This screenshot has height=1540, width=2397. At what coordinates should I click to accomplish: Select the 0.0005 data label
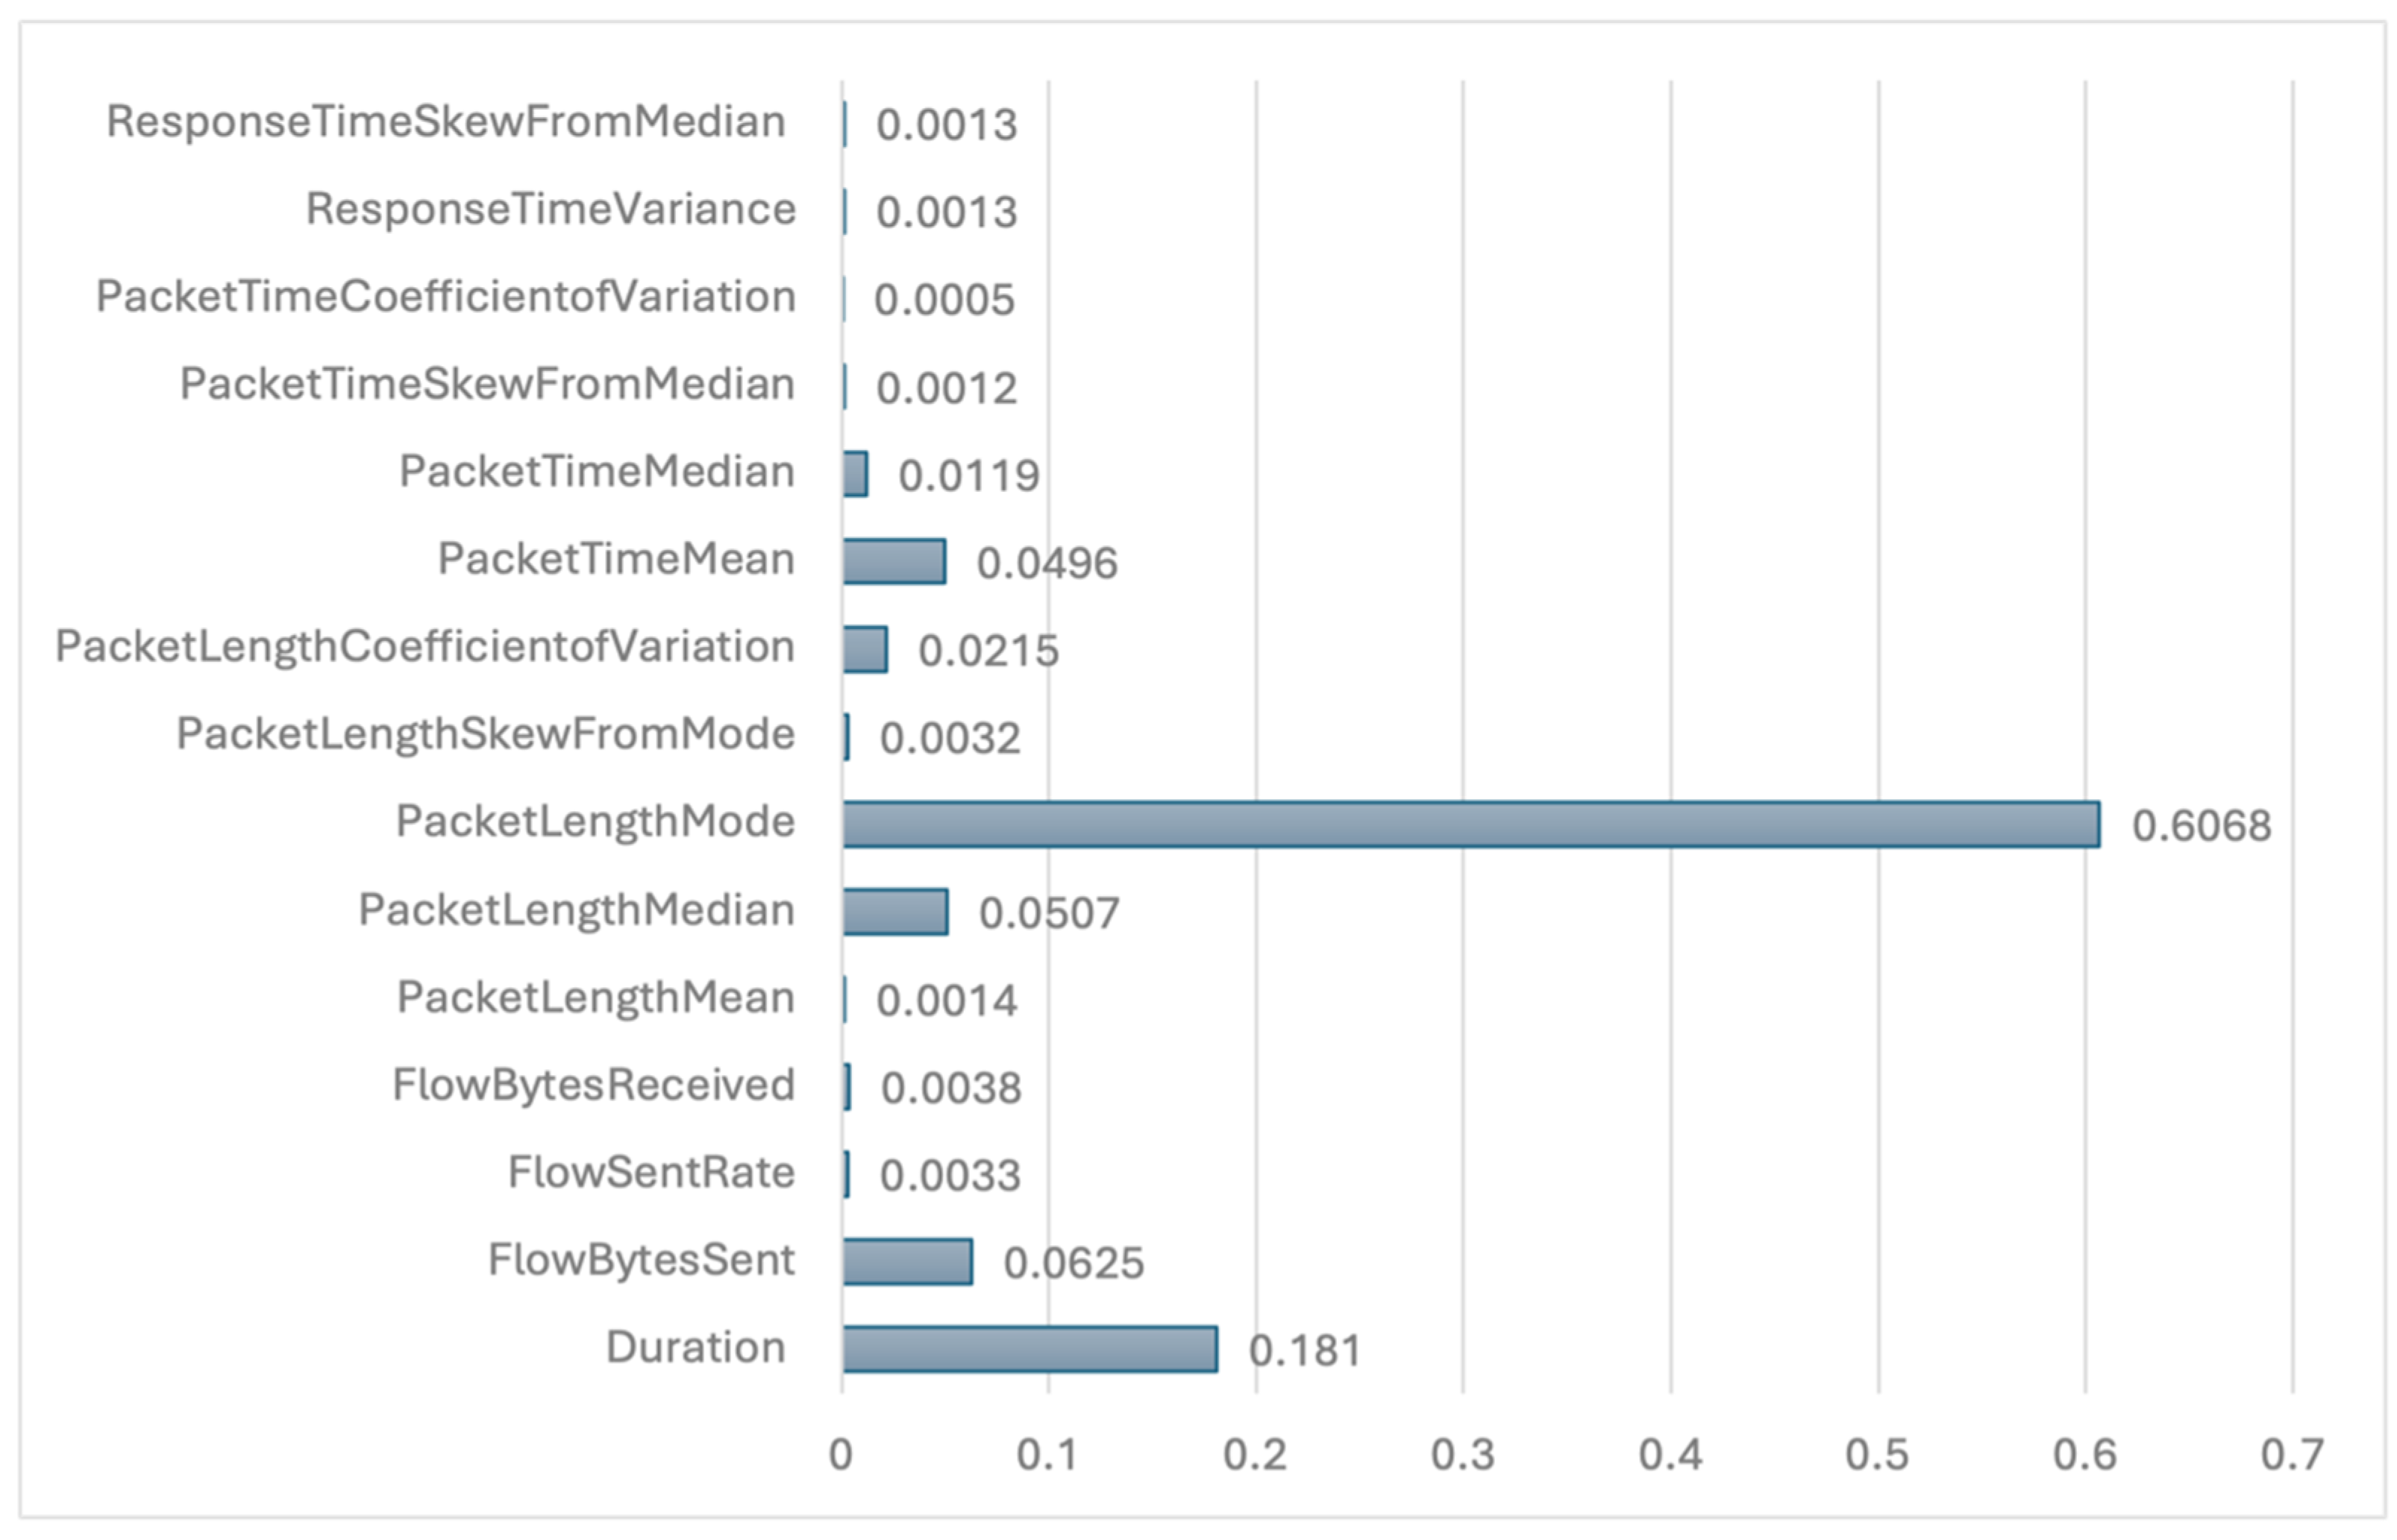point(944,300)
